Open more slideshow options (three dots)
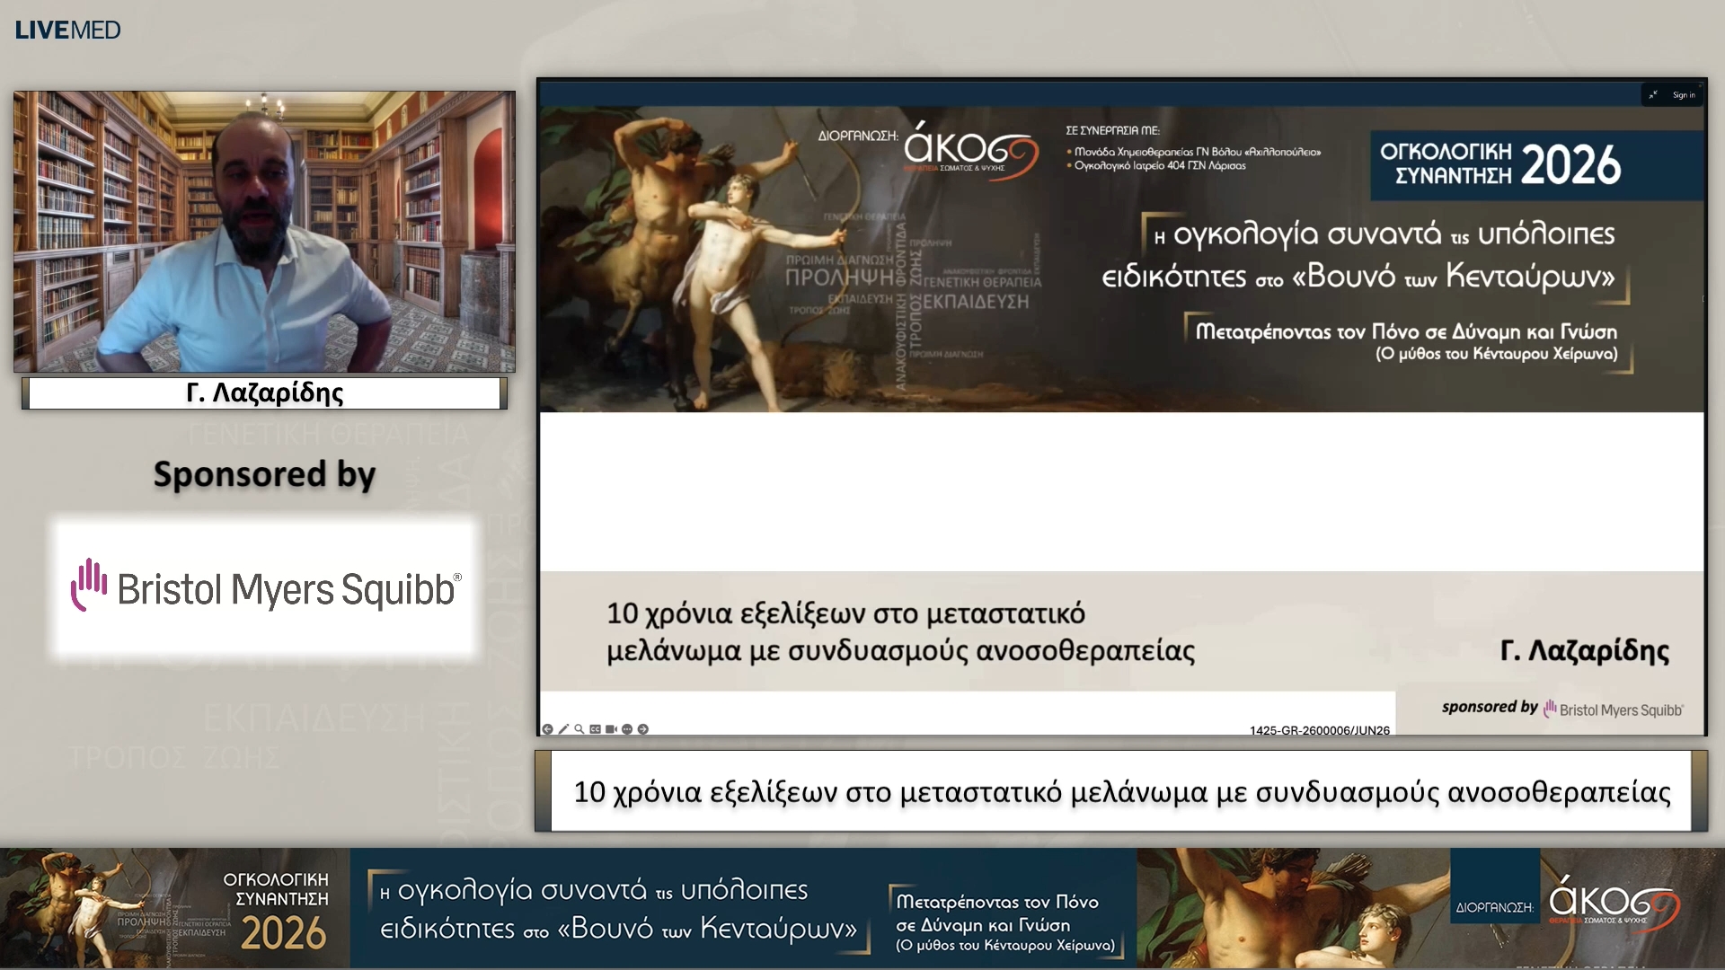 (627, 729)
